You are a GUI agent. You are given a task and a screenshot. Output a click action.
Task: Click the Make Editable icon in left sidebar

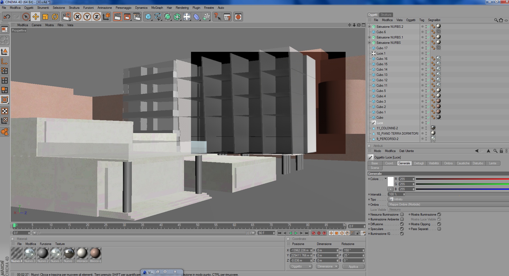pos(5,40)
